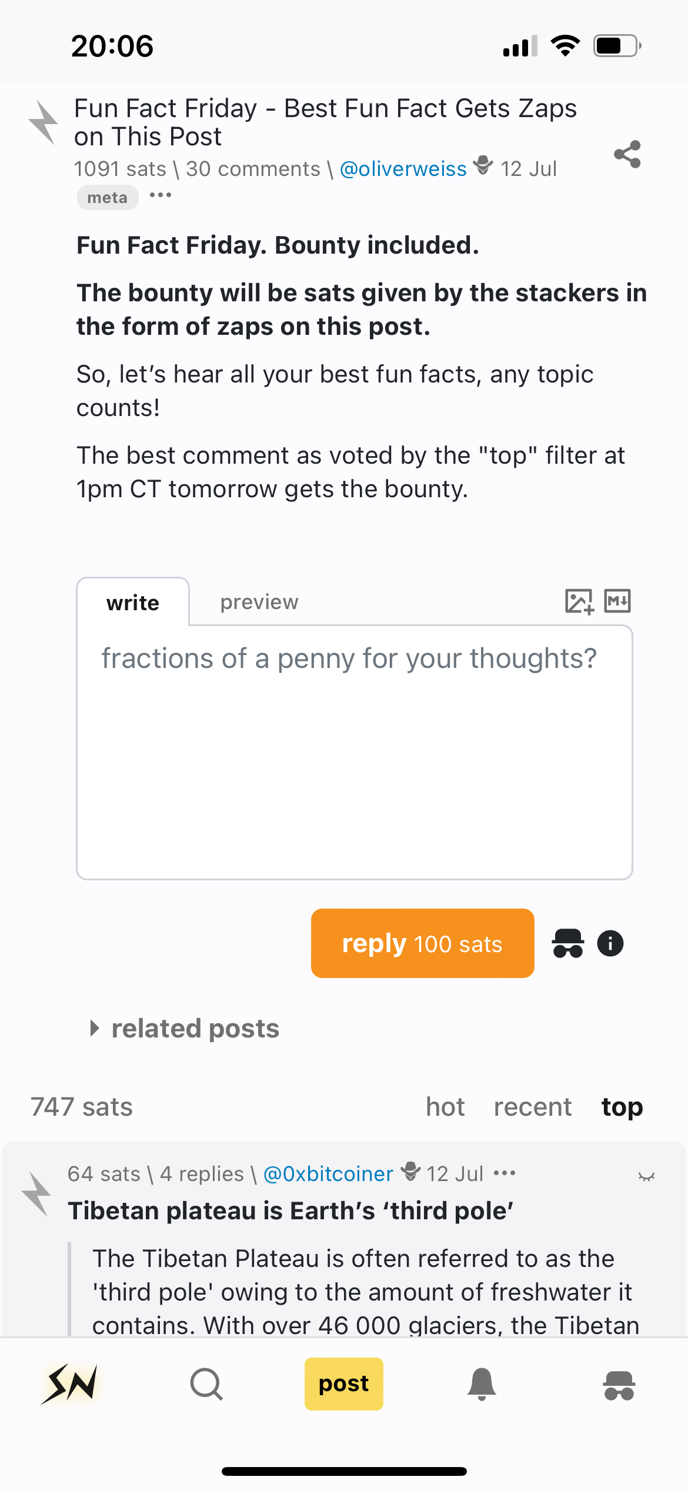688x1490 pixels.
Task: Zap the Fun Fact Friday post
Action: click(44, 122)
